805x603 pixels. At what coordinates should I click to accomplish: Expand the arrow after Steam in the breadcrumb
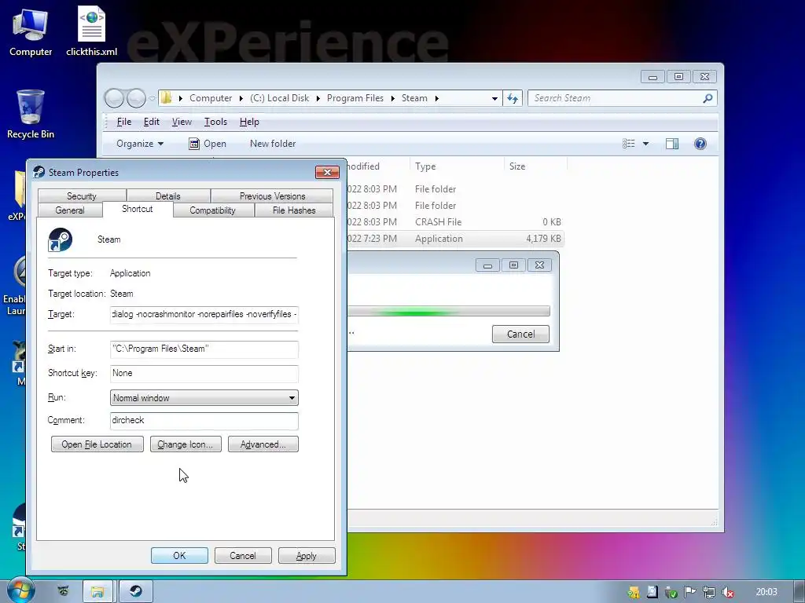436,98
